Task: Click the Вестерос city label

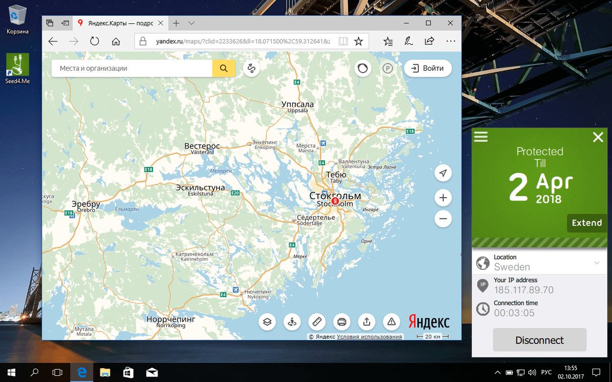Action: coord(202,146)
